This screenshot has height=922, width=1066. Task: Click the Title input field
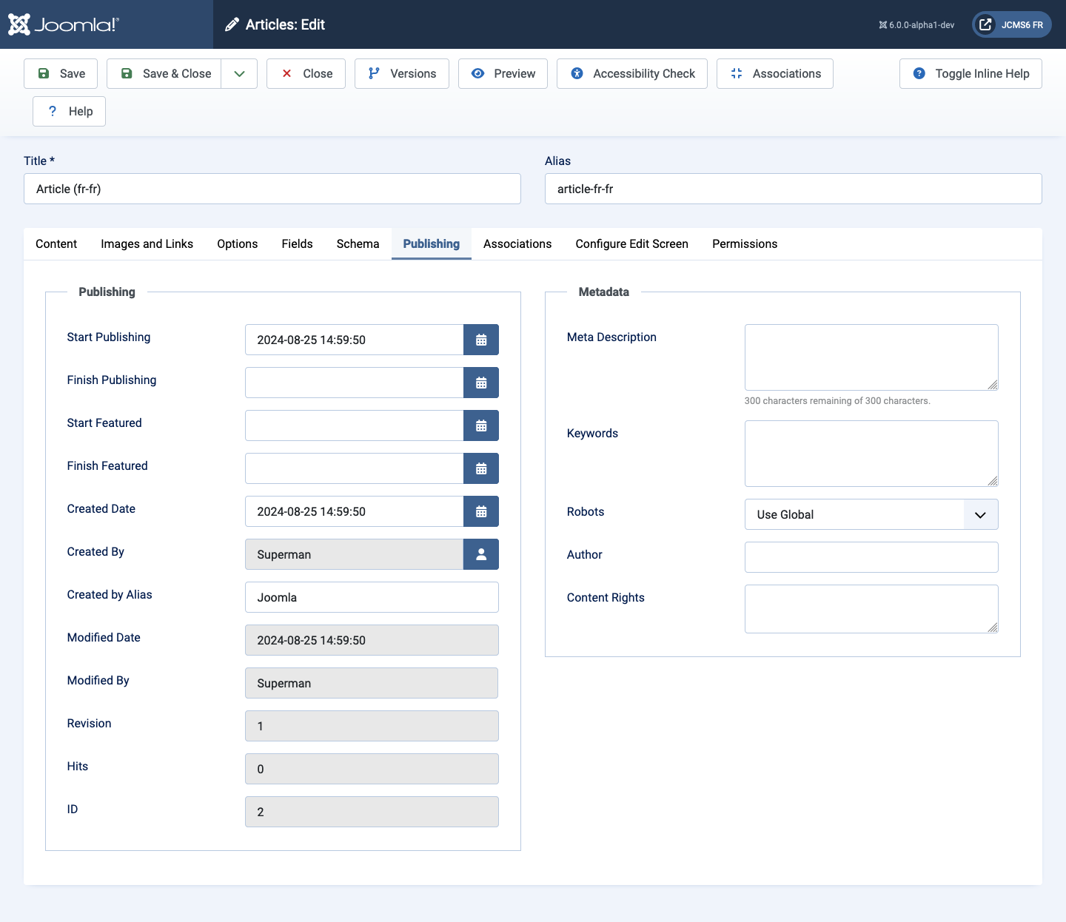[x=272, y=189]
